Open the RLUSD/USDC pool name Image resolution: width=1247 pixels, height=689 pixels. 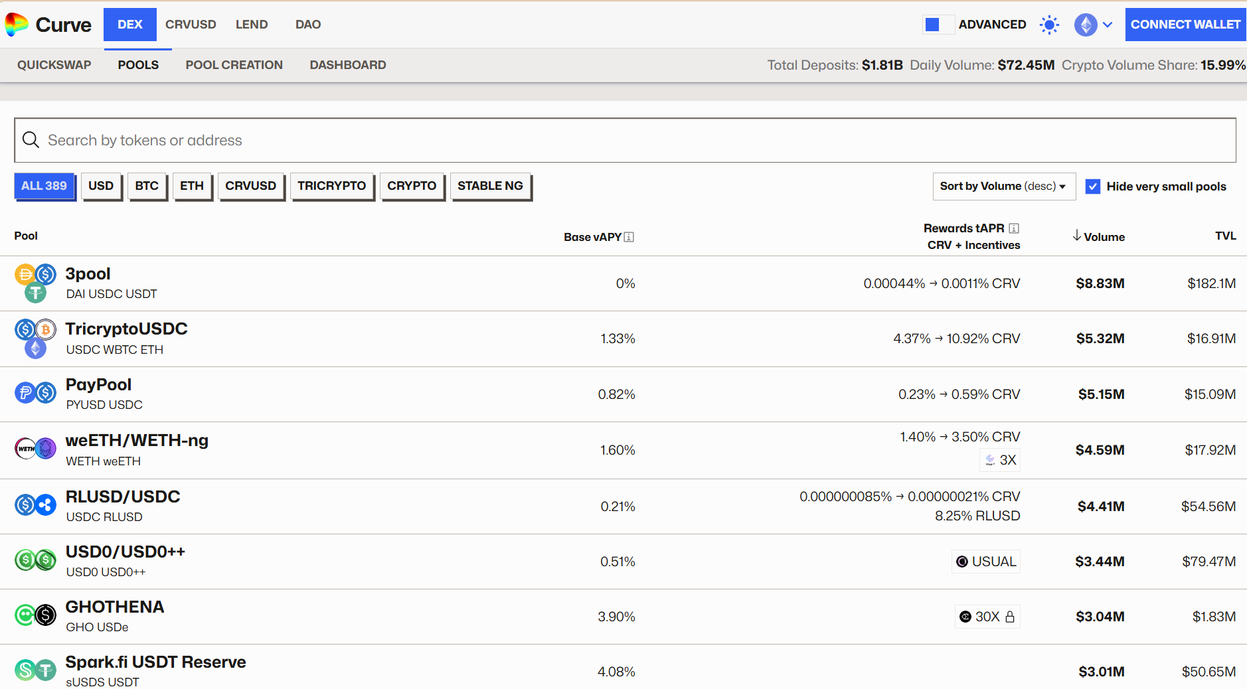[x=123, y=497]
